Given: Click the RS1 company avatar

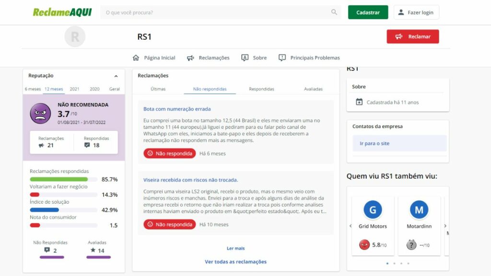Looking at the screenshot, I should click(75, 37).
